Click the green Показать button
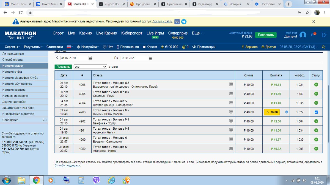 [x=63, y=67]
